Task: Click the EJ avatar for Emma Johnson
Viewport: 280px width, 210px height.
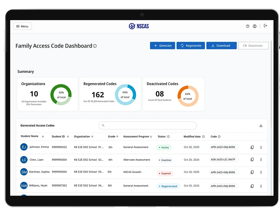Action: (x=24, y=147)
